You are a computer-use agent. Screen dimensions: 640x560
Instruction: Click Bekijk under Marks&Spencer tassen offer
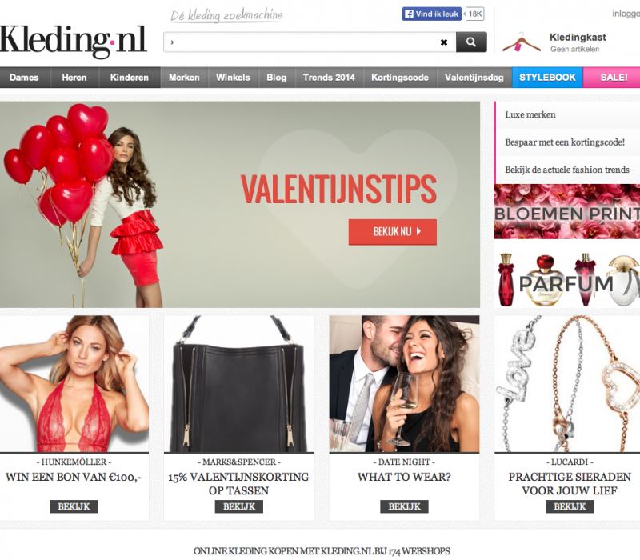click(x=238, y=506)
